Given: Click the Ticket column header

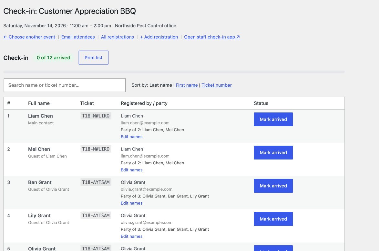Looking at the screenshot, I should 87,103.
